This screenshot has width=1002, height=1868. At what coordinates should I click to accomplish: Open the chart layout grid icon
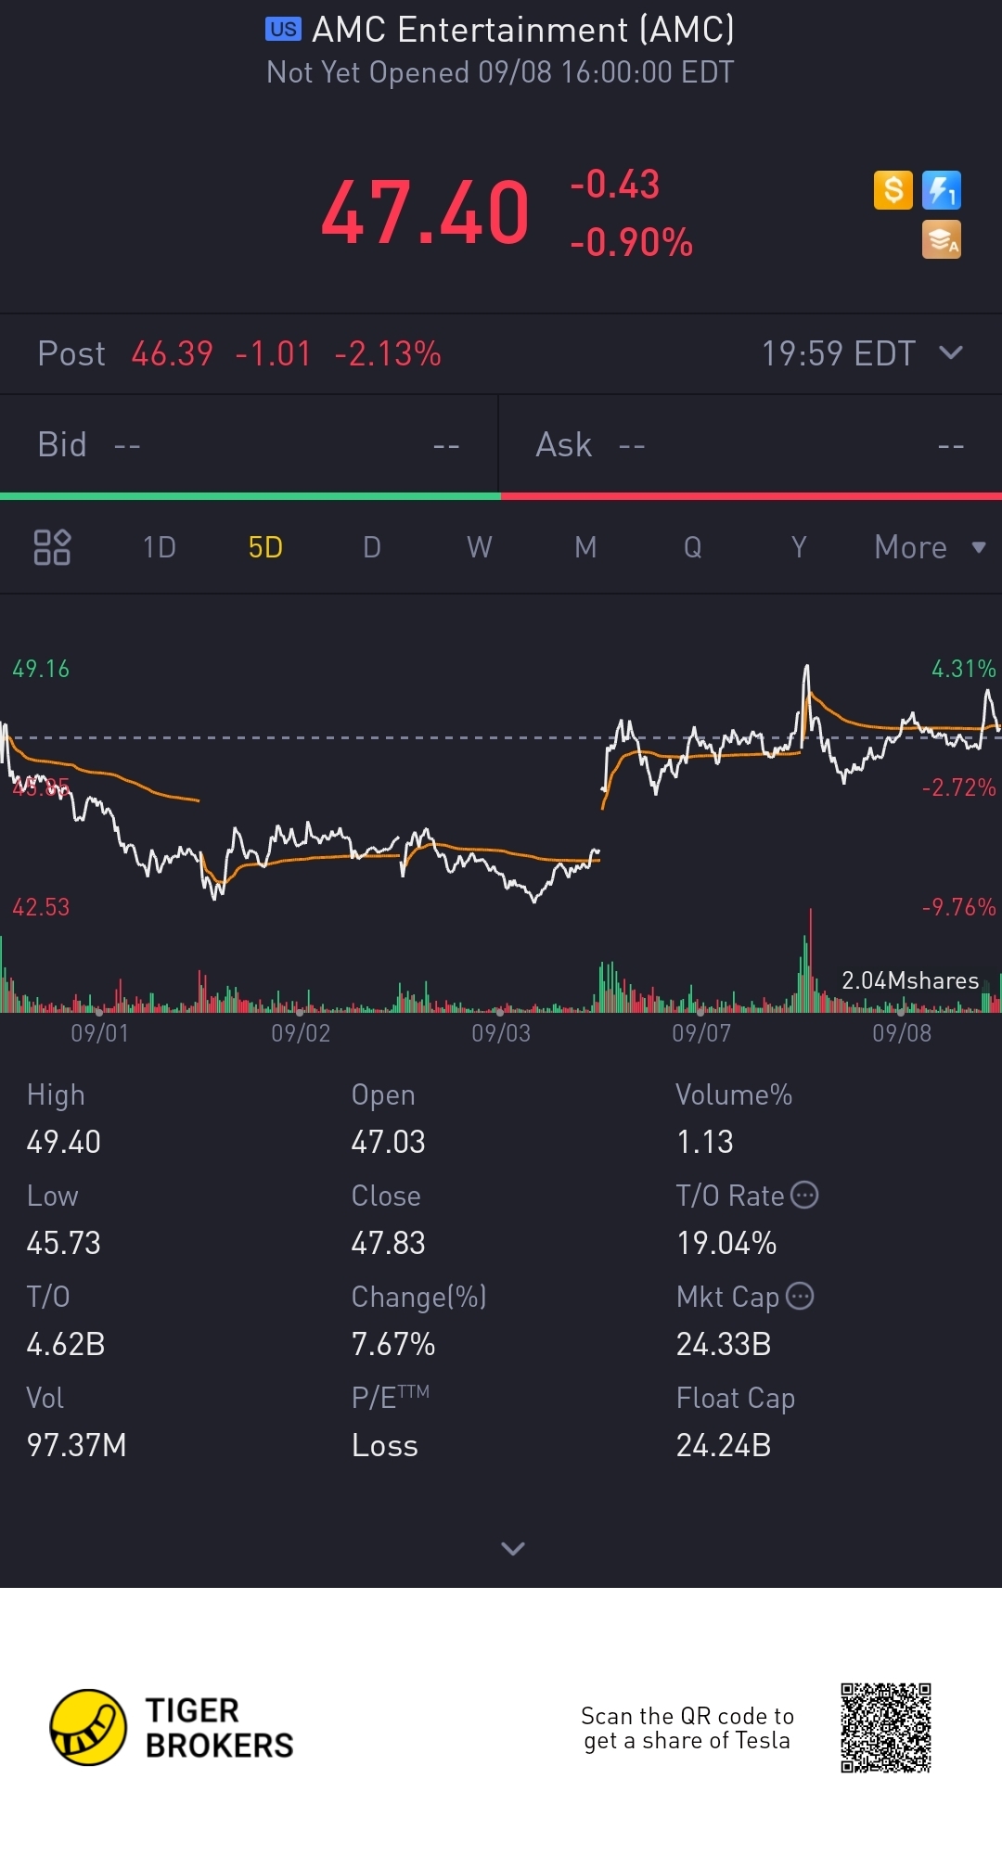(x=52, y=547)
